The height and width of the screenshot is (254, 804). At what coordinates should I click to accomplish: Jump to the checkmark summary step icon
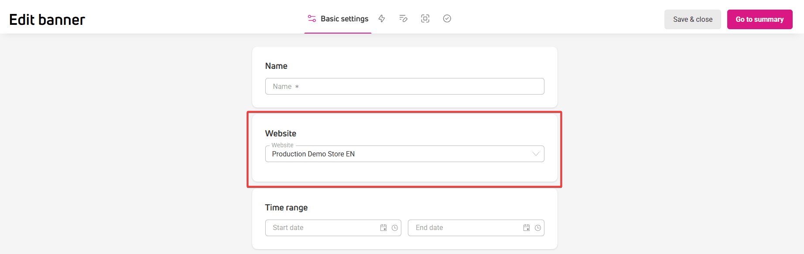pyautogui.click(x=447, y=19)
